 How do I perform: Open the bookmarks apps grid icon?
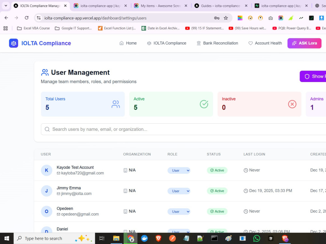(6, 28)
